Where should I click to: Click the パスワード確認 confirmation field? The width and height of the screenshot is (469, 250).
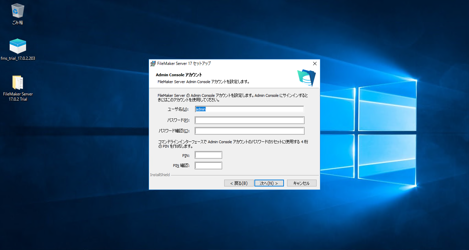pyautogui.click(x=249, y=130)
